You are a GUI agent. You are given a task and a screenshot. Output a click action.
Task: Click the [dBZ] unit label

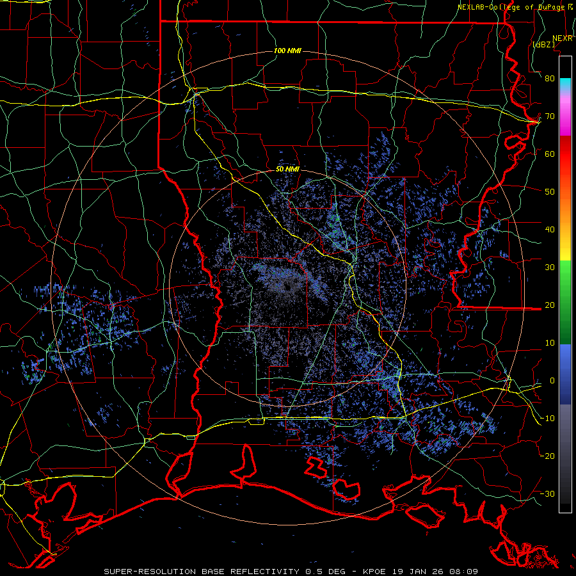point(543,45)
